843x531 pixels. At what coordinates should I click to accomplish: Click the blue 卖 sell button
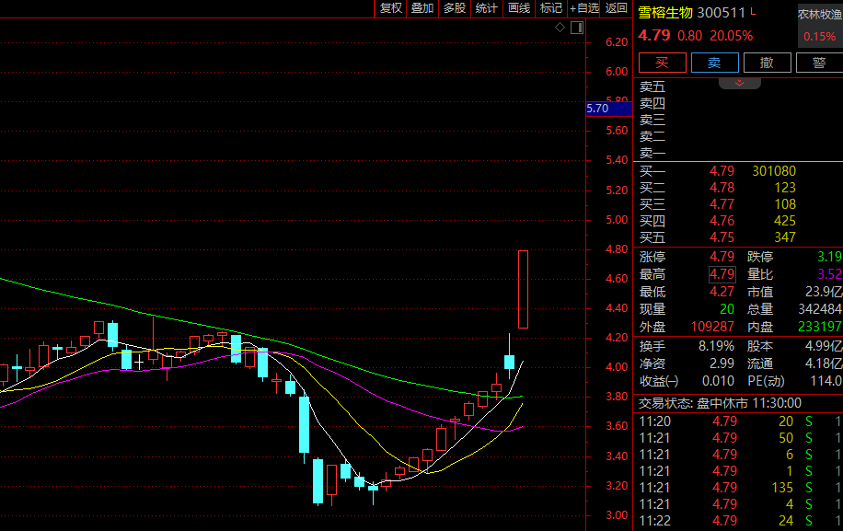click(x=714, y=63)
